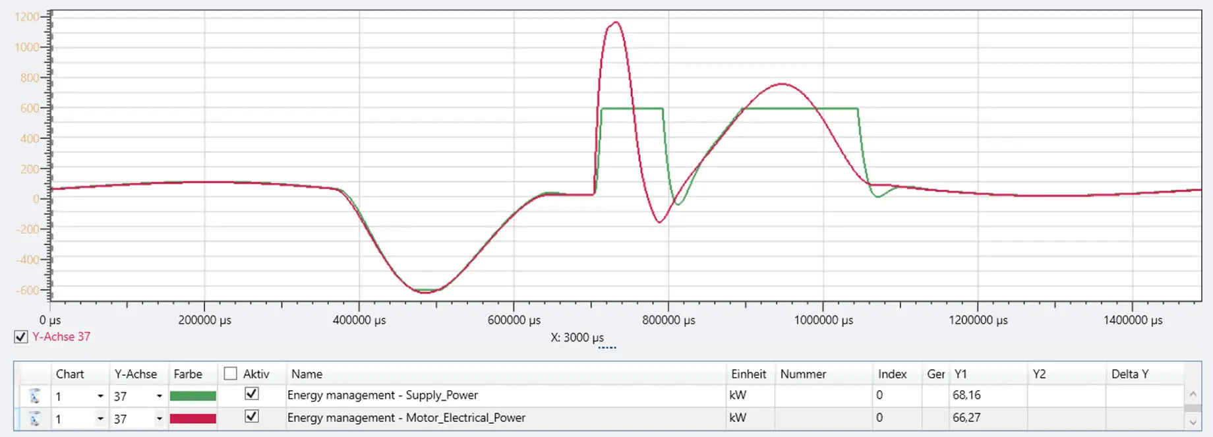Open Y-Achse dropdown in Motor_Electrical_Power row
1213x437 pixels.
click(159, 419)
